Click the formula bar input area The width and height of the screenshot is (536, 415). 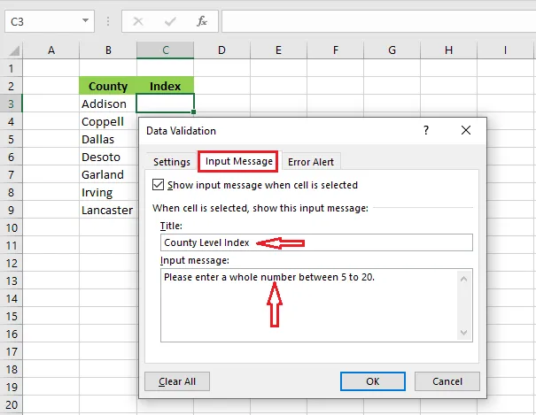(379, 21)
